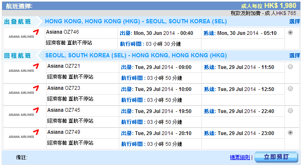Click the OZ746 flight number text
The width and height of the screenshot is (302, 167).
click(72, 32)
